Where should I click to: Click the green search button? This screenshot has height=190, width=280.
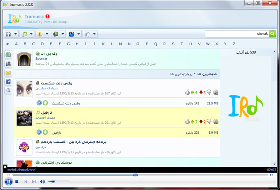272,34
